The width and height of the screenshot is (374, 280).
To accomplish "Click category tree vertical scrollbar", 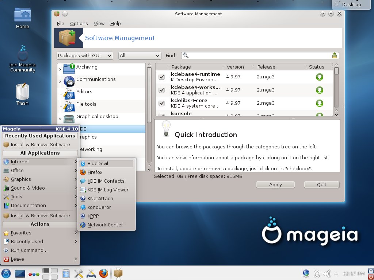I will [149, 95].
